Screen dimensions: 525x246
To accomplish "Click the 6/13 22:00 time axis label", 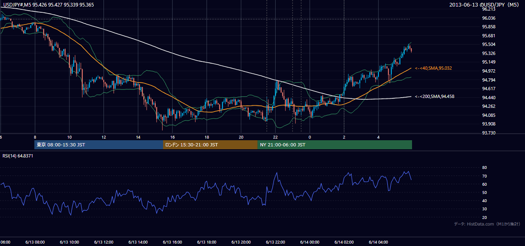I will pos(275,242).
